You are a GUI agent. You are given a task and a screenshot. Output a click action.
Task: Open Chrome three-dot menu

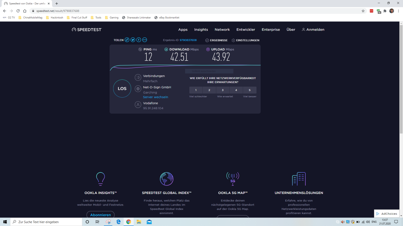pyautogui.click(x=399, y=11)
